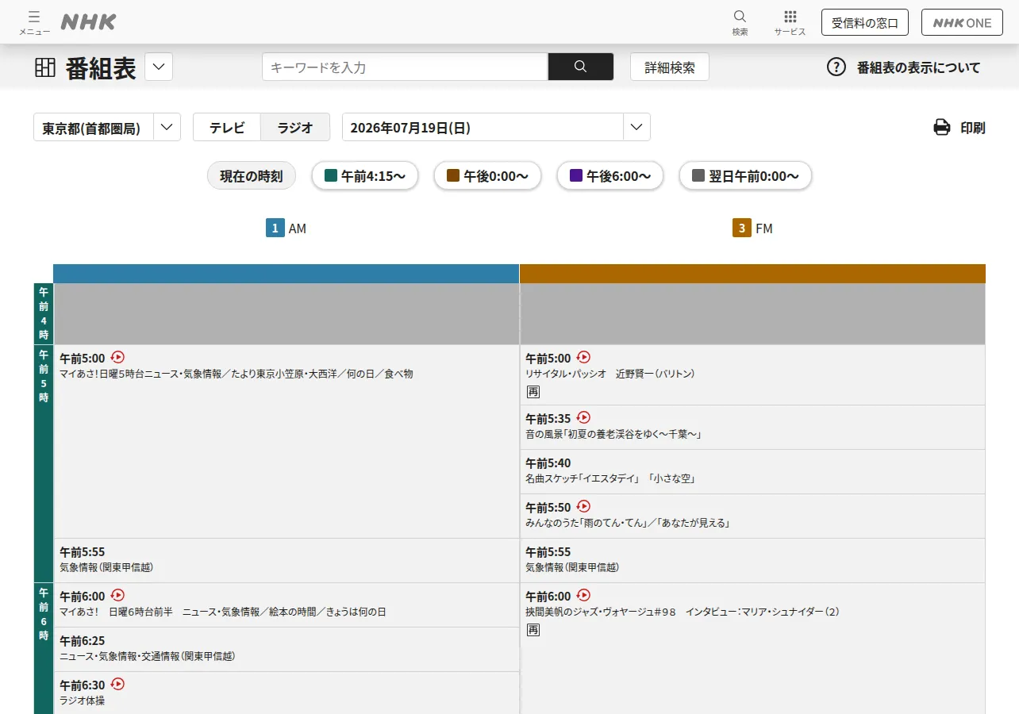Switch to ラジオ listings

click(295, 127)
